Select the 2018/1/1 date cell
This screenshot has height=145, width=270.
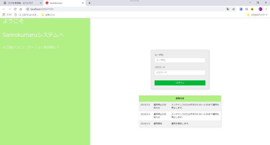click(x=145, y=124)
